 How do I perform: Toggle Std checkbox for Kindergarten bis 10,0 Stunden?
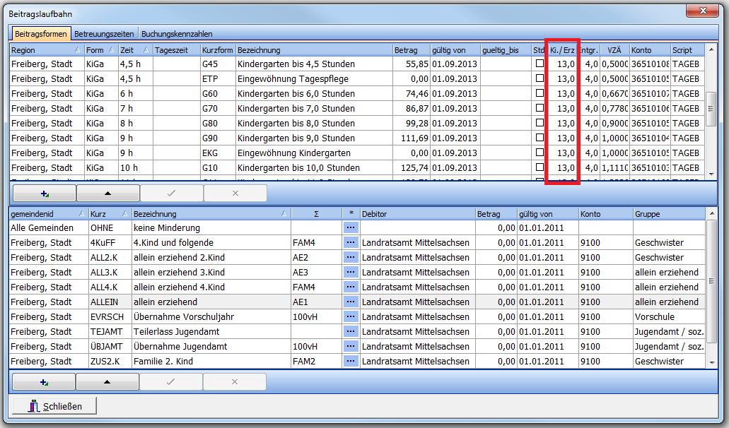point(540,167)
